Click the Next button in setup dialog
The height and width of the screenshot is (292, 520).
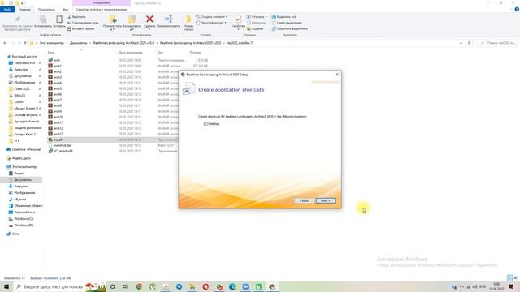point(325,200)
